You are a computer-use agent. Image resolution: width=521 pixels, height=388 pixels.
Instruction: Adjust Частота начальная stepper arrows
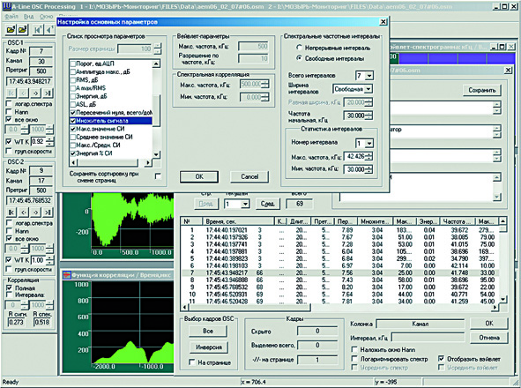click(368, 116)
